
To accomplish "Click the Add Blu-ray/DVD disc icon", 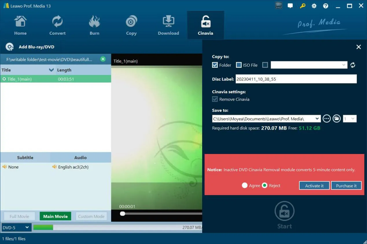I will pos(10,47).
